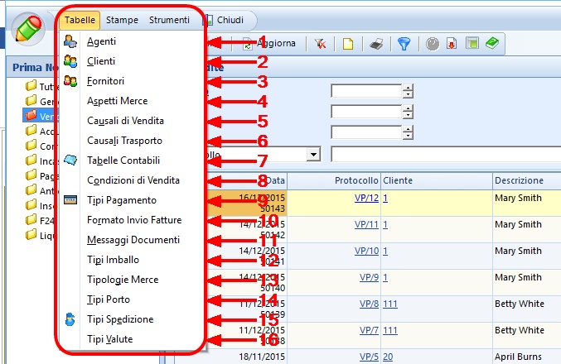Select Clienti in the Tabelle menu

[101, 61]
